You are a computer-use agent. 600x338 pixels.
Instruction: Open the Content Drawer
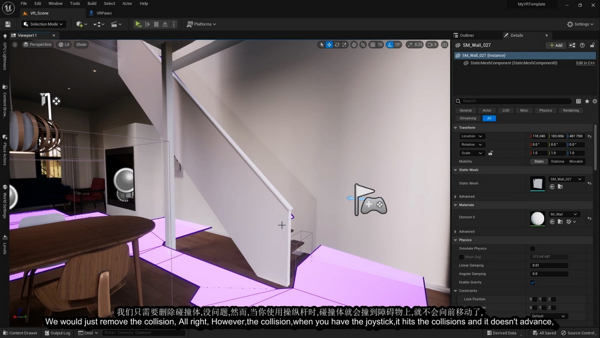(x=20, y=333)
